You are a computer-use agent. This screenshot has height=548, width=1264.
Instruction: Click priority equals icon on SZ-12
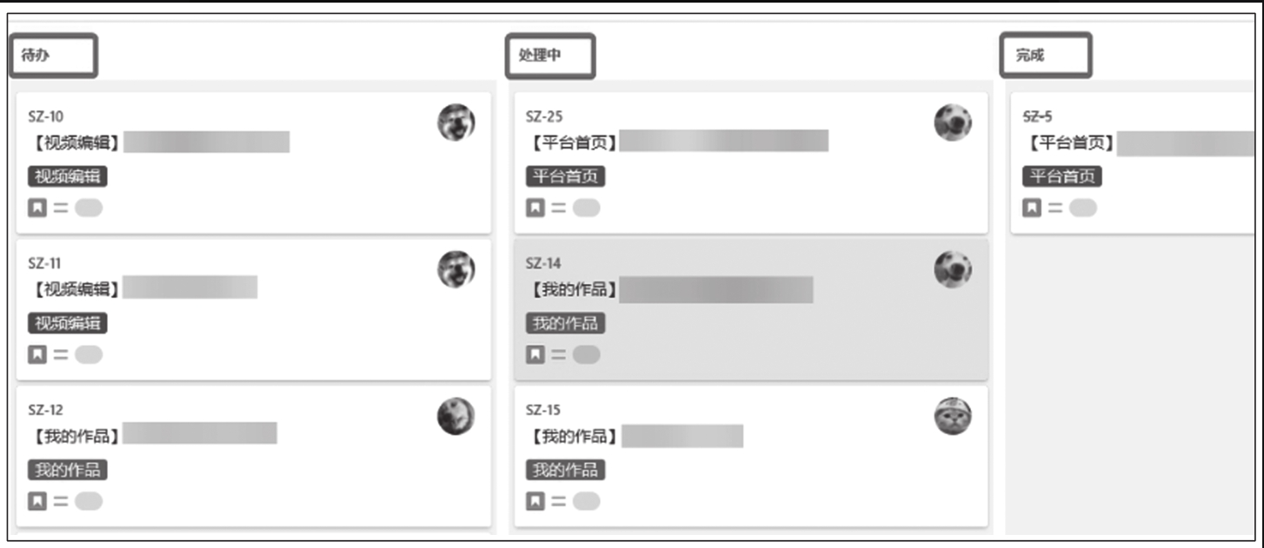[61, 502]
